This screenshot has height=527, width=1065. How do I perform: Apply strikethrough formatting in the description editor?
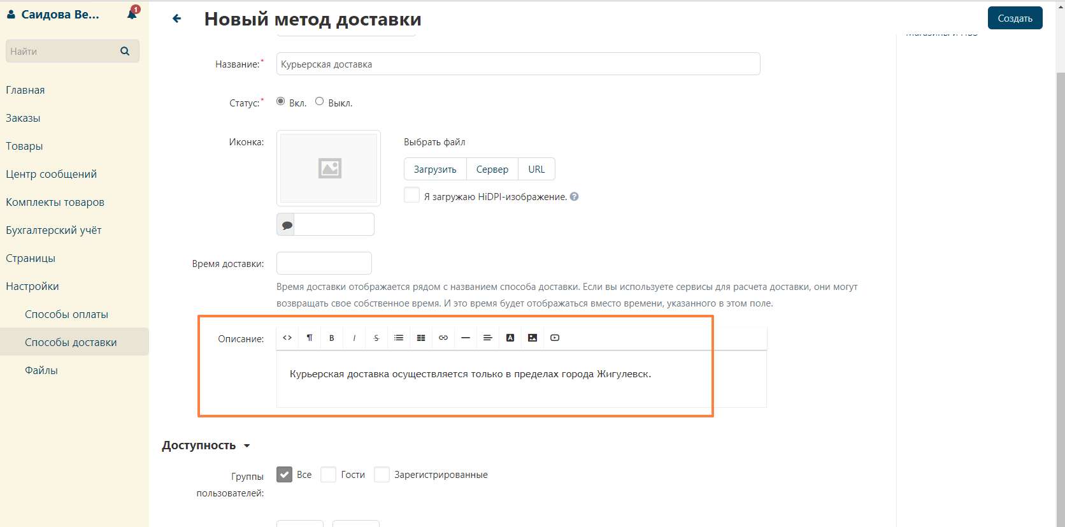376,338
